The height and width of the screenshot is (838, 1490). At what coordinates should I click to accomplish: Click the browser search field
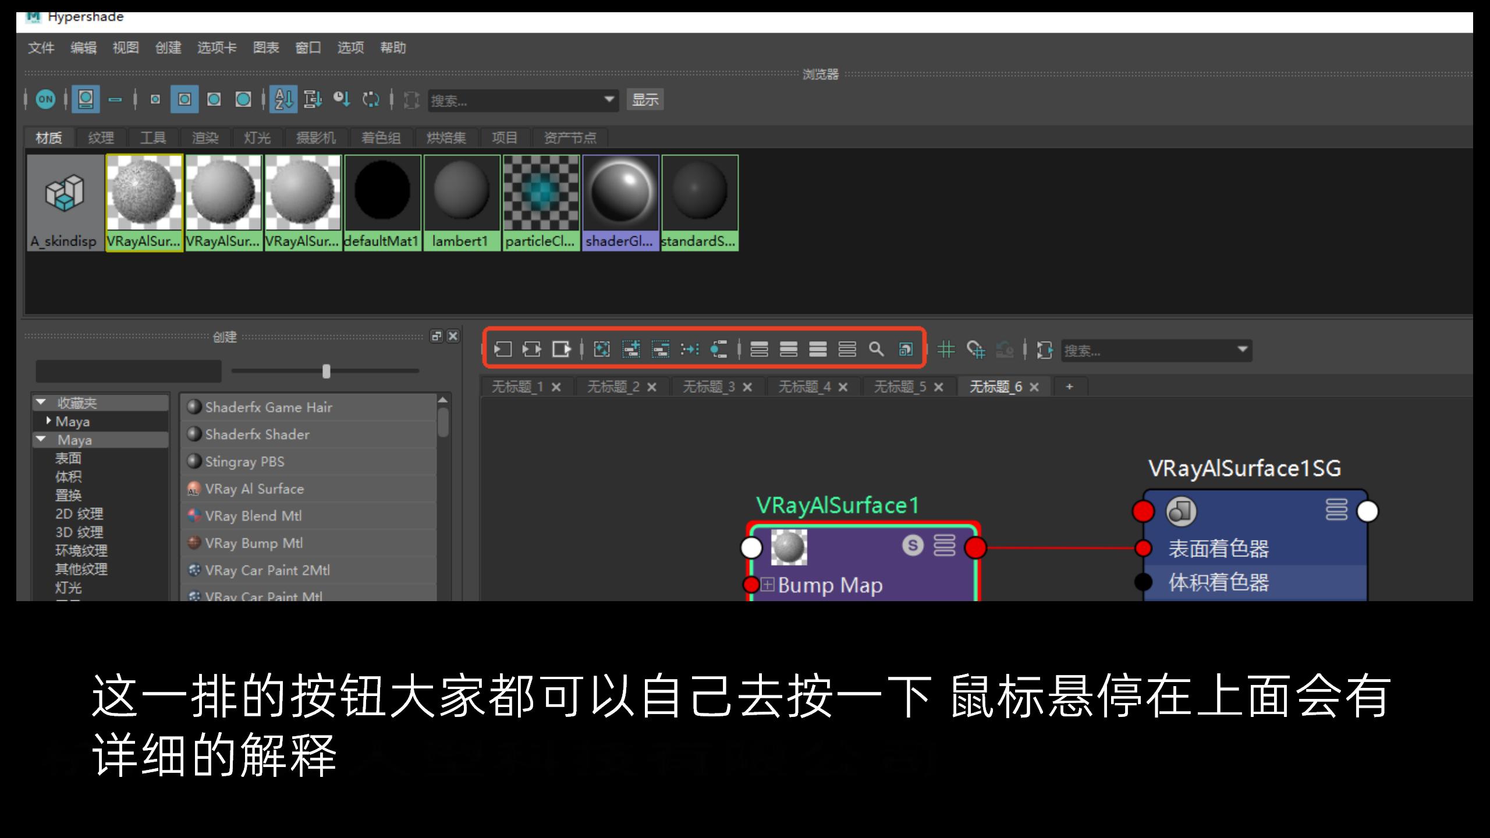pyautogui.click(x=515, y=100)
